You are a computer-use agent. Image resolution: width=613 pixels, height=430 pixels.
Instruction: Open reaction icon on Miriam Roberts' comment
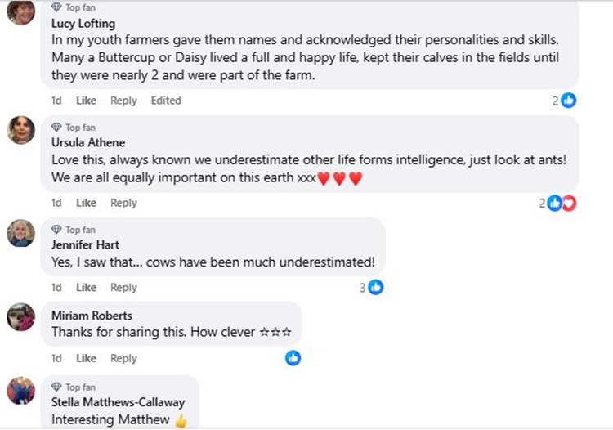[293, 358]
